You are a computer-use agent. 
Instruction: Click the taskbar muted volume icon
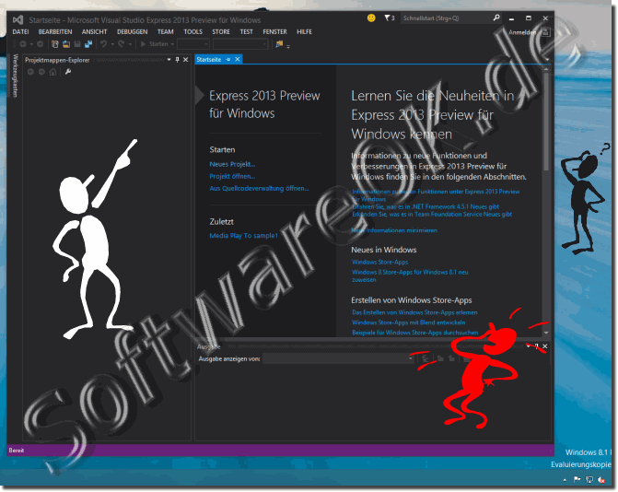[x=601, y=480]
